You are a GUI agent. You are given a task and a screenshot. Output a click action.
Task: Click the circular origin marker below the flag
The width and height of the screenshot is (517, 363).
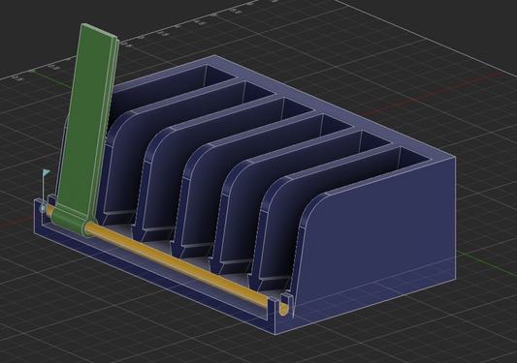click(43, 208)
